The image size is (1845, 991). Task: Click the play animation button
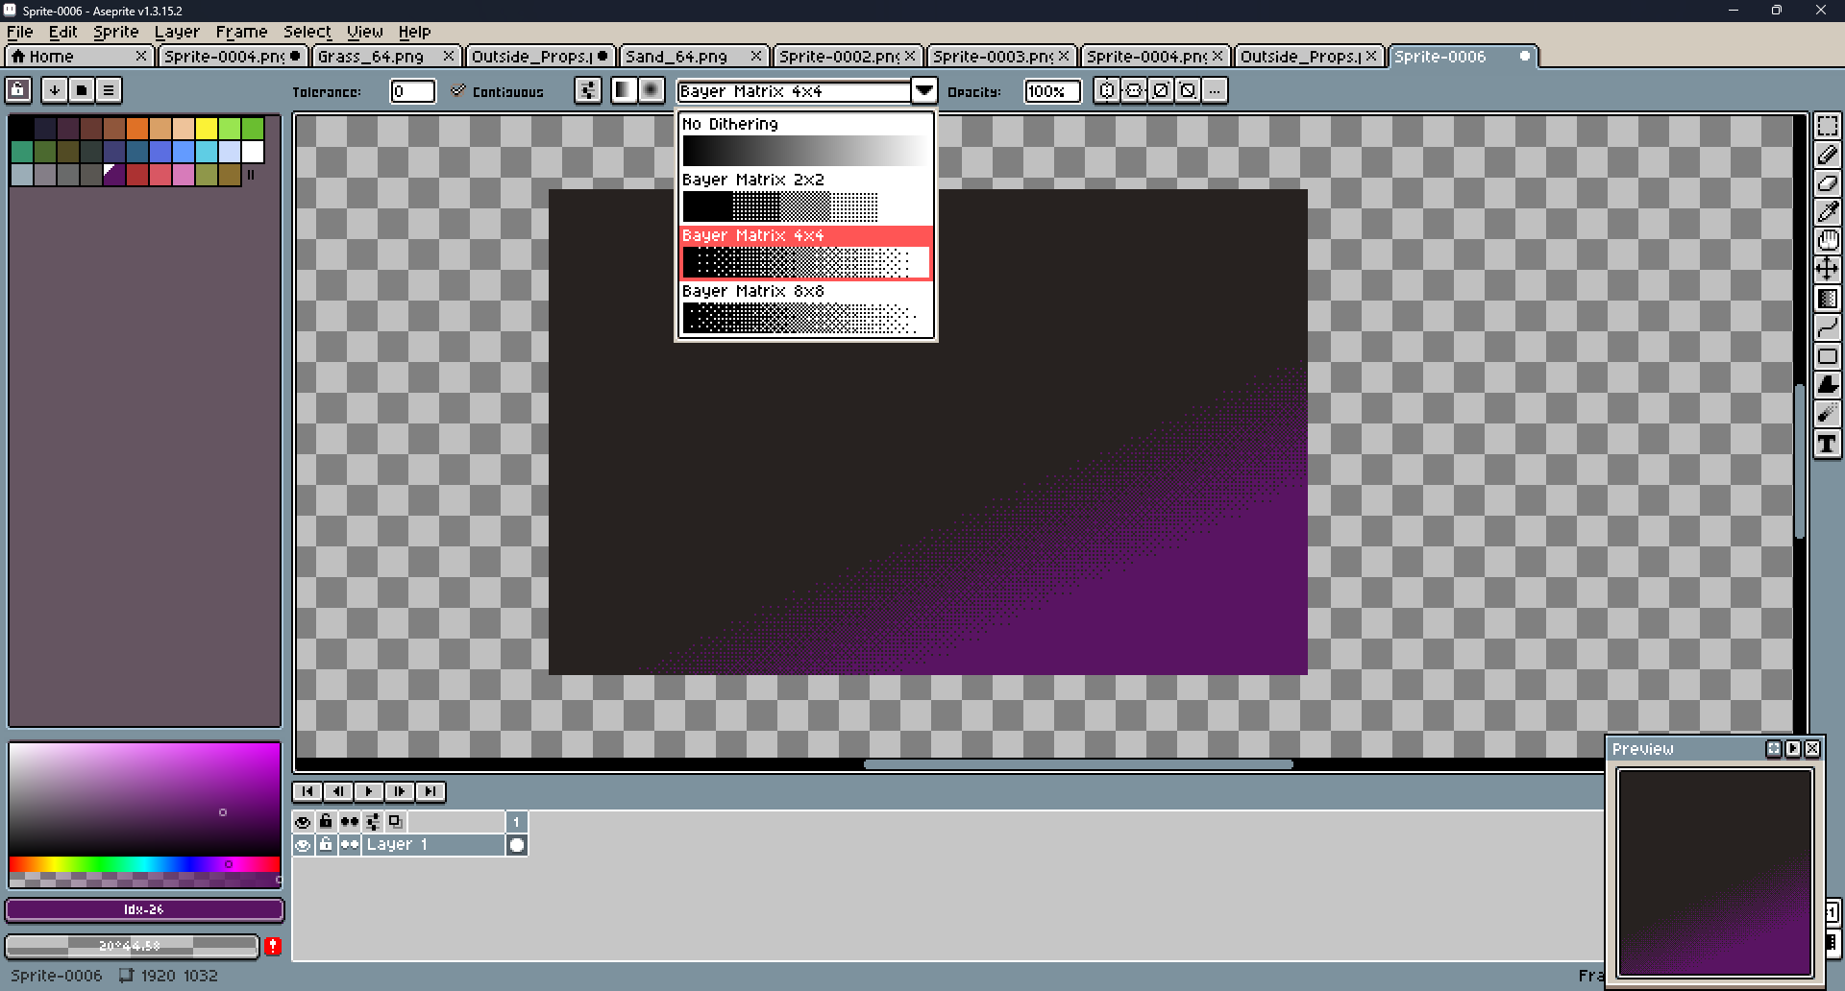(368, 791)
